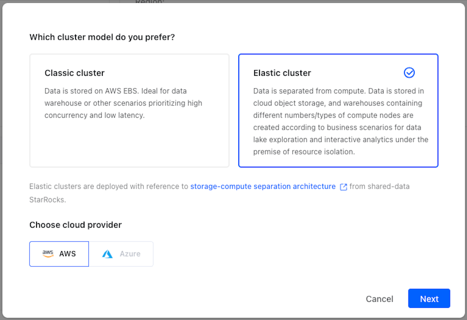Screen dimensions: 467x320
Task: Click the external-link icon after architecture link
Action: coord(344,187)
